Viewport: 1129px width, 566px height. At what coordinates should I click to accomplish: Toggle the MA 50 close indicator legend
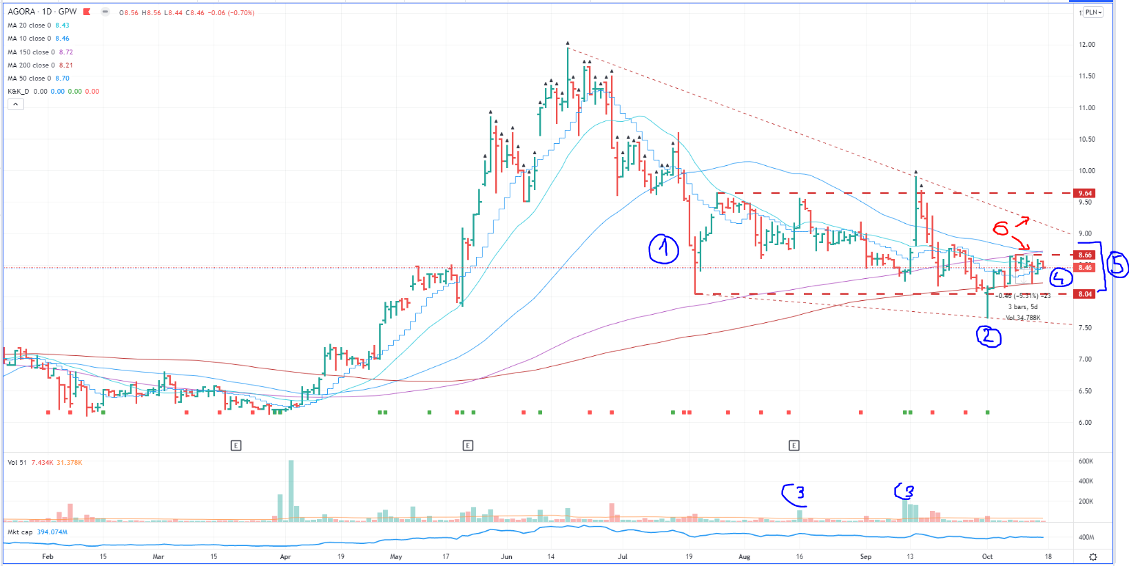click(x=29, y=78)
